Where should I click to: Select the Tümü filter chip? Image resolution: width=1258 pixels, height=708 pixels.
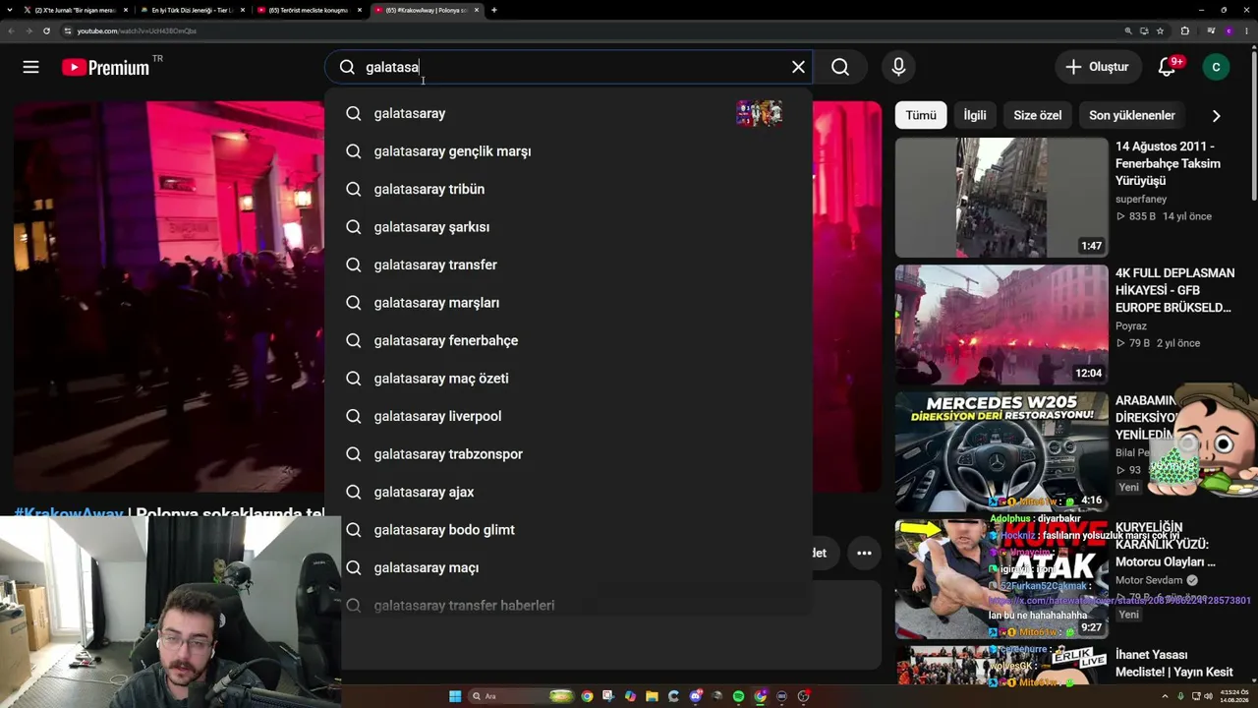pos(921,115)
